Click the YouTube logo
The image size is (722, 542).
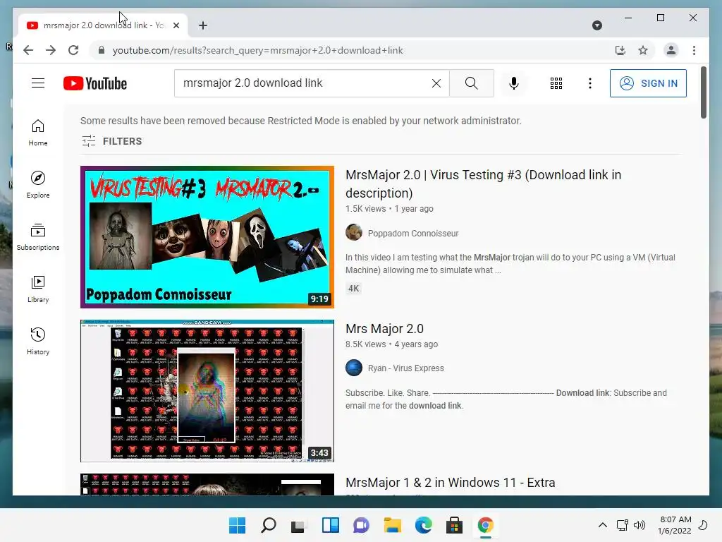coord(95,83)
